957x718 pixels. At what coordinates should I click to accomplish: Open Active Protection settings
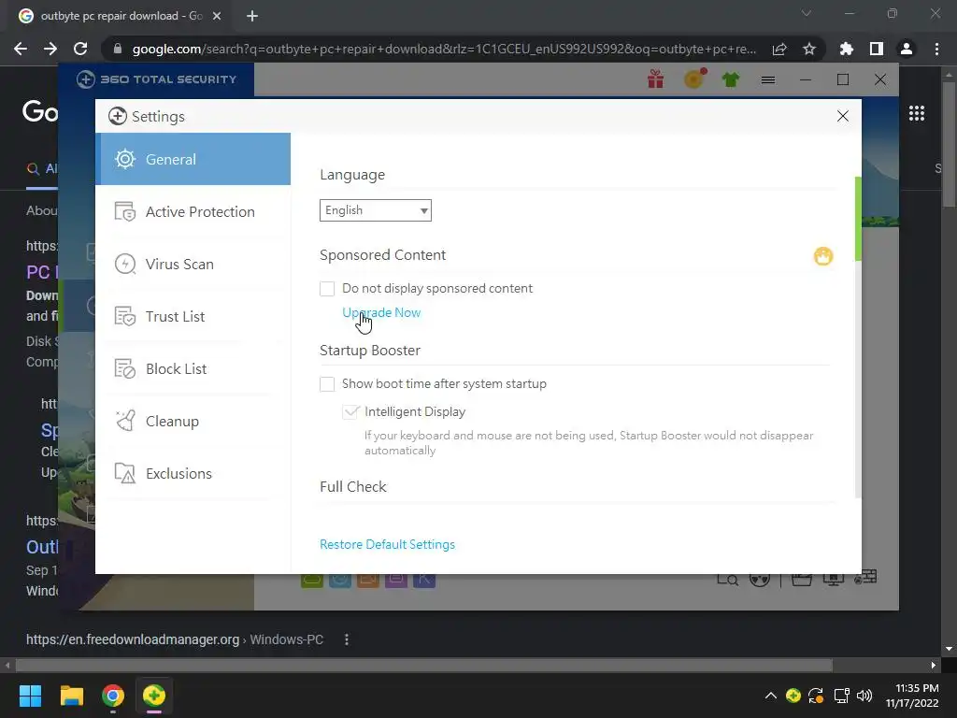click(193, 212)
